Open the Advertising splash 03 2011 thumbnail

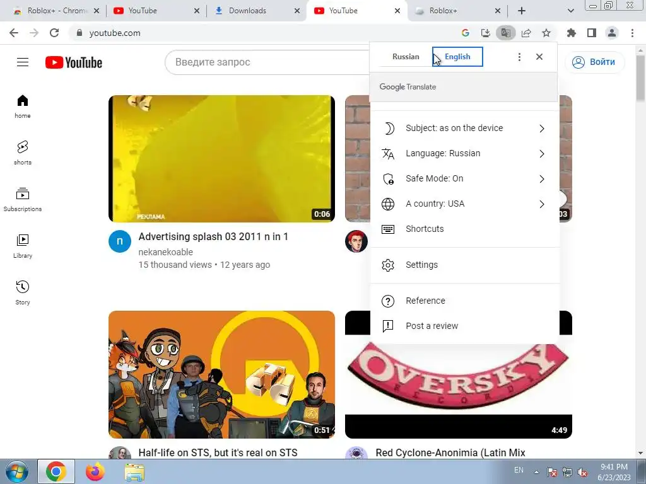point(221,159)
